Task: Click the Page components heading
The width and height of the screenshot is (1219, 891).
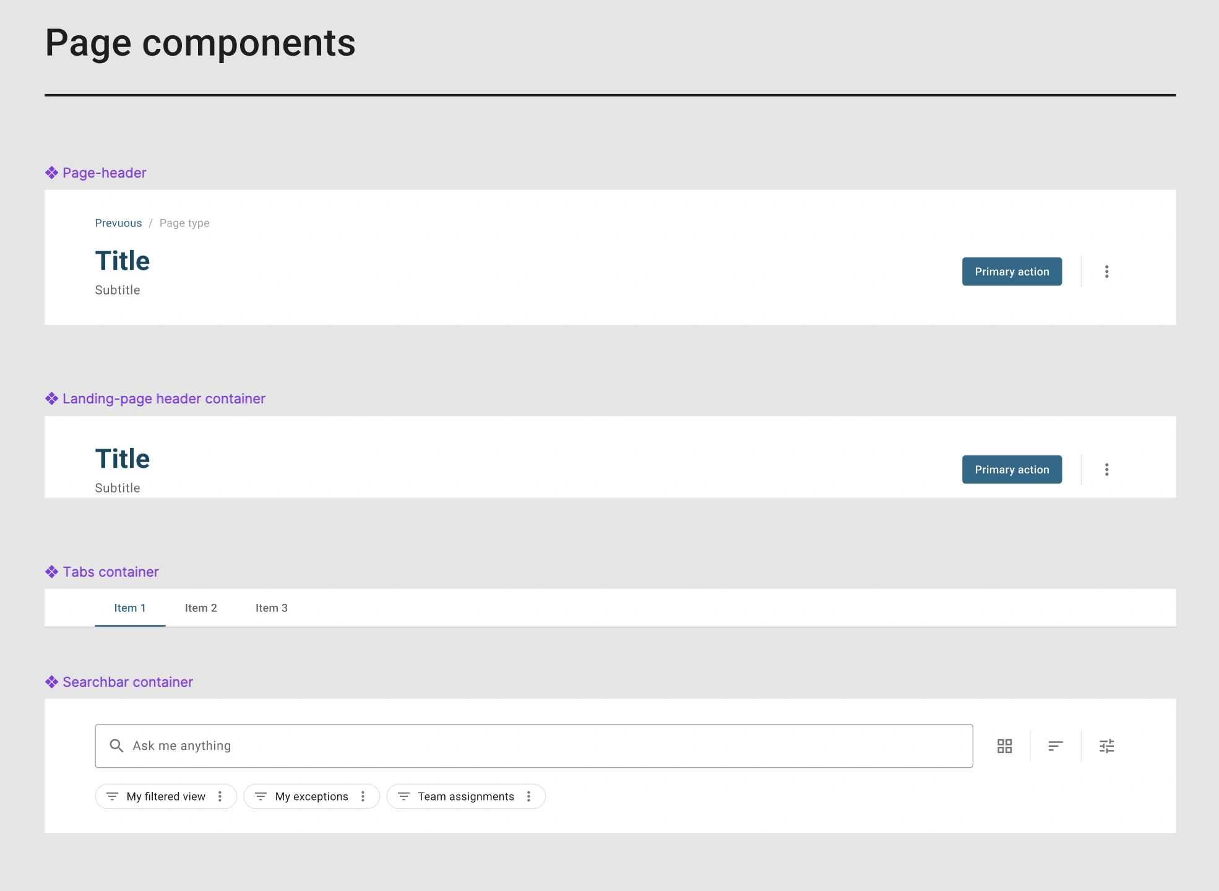Action: point(200,43)
